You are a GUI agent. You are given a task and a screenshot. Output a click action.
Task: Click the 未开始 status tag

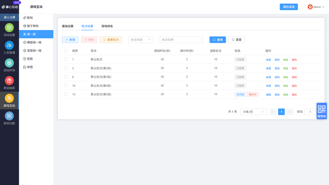[240, 95]
